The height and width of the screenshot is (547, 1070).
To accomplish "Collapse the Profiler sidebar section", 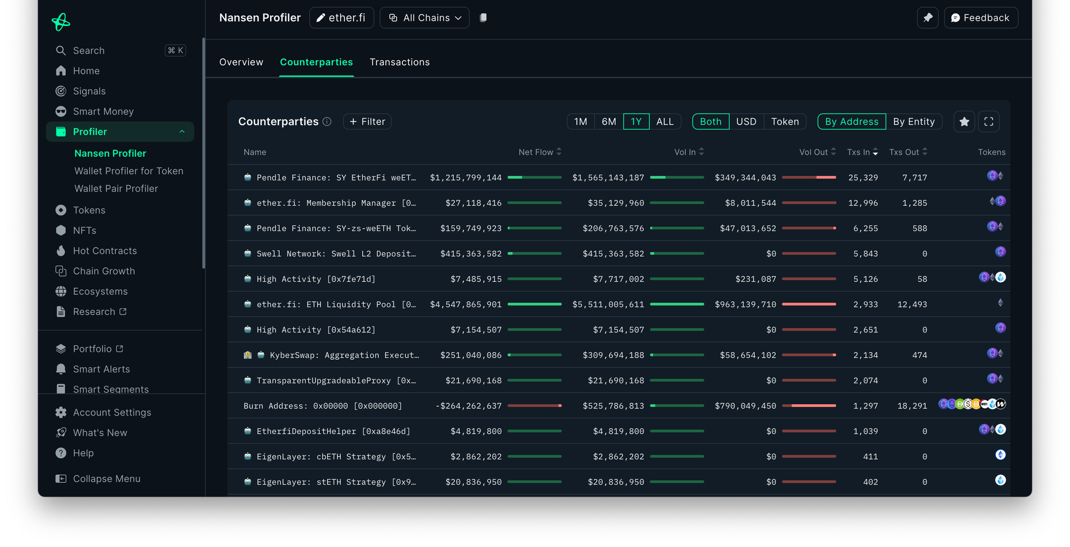I will pyautogui.click(x=182, y=132).
